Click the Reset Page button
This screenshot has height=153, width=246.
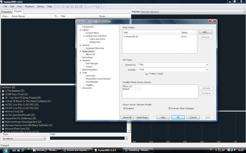tap(142, 118)
